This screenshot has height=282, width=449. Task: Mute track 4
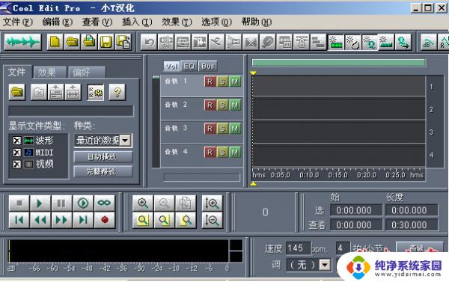coord(235,152)
